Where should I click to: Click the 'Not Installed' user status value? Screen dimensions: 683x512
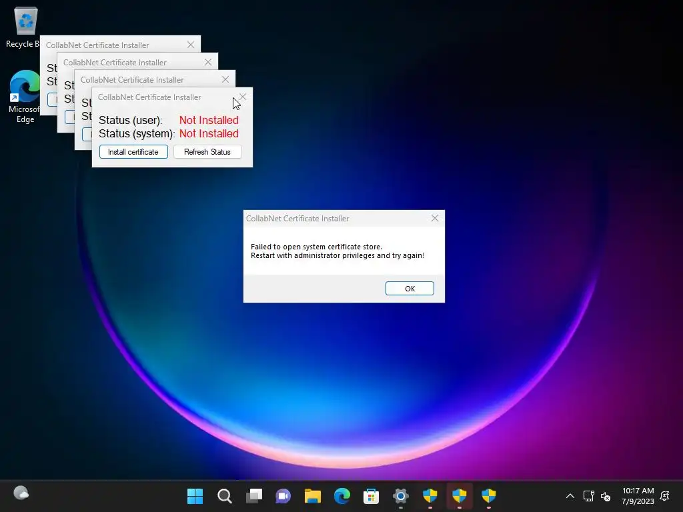coord(209,120)
